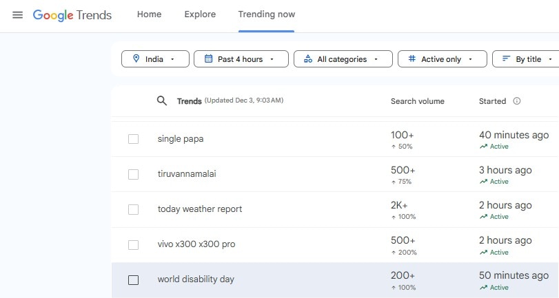Go to the Home tab
This screenshot has height=298, width=559.
click(x=149, y=14)
